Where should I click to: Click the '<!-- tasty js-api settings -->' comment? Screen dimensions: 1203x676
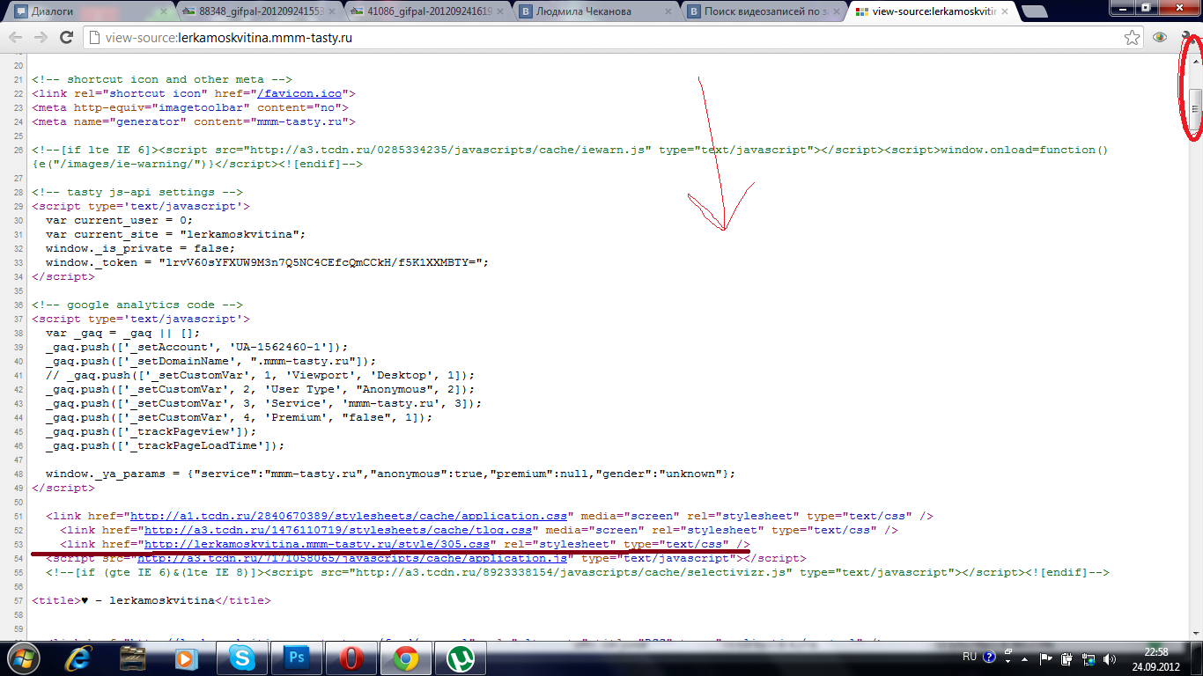[137, 192]
